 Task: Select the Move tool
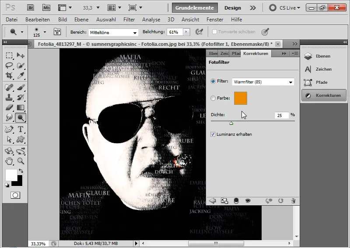point(21,55)
